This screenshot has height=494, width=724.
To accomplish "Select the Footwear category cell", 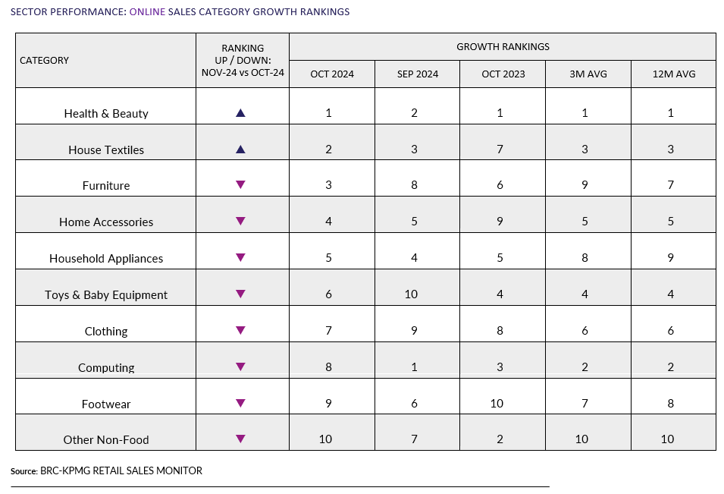I will point(105,397).
